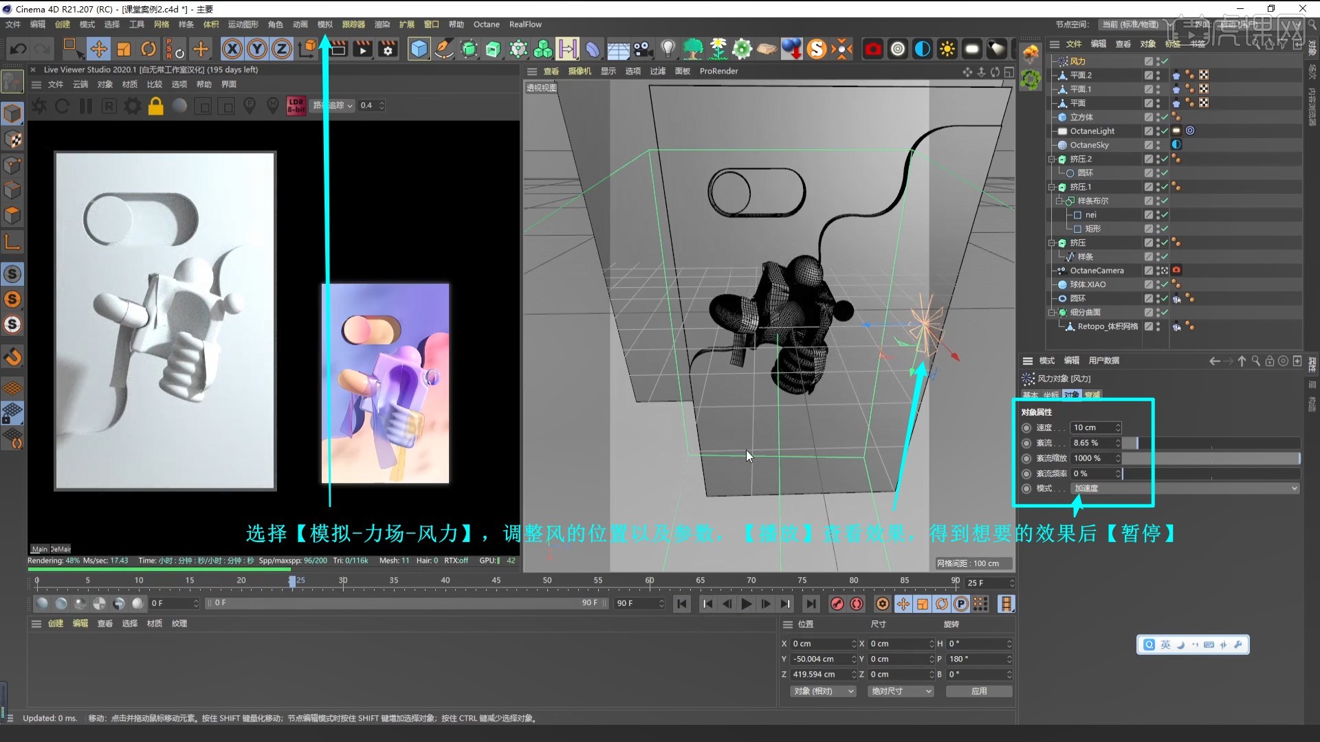Open the 模拟 menu
Screen dimensions: 1320x742
[x=324, y=24]
